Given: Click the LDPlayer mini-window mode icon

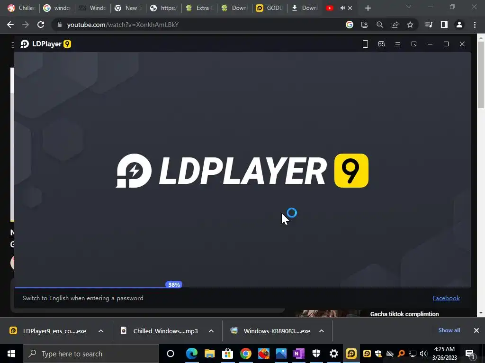Looking at the screenshot, I should pos(414,44).
